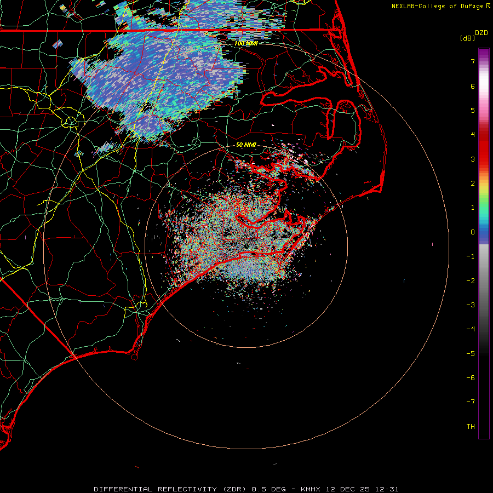The width and height of the screenshot is (493, 493).
Task: Click the -2 value on color scale
Action: (x=471, y=281)
